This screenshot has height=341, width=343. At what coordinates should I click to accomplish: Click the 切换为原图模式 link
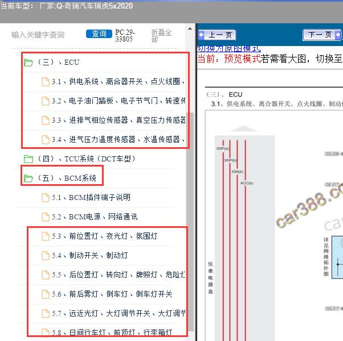point(229,49)
